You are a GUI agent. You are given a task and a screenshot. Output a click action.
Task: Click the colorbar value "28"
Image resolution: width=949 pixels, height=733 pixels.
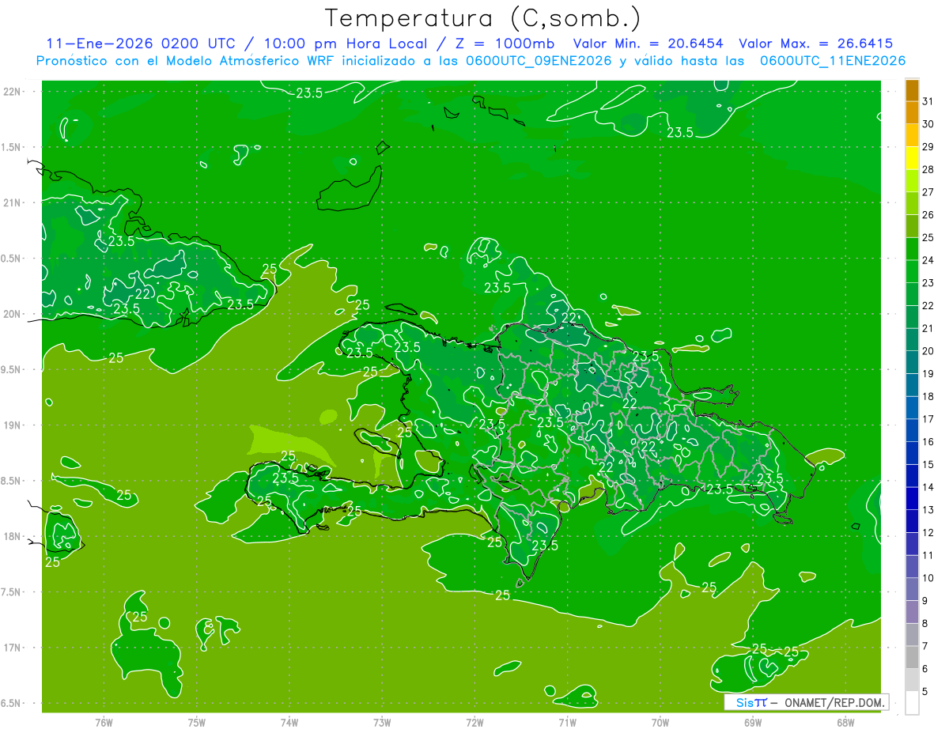tap(928, 169)
